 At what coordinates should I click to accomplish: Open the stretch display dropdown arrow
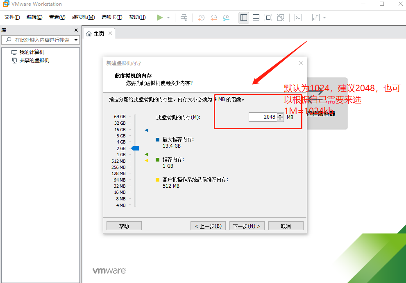click(x=324, y=18)
